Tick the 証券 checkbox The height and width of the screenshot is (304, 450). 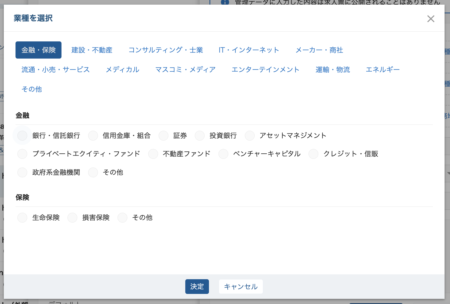164,136
